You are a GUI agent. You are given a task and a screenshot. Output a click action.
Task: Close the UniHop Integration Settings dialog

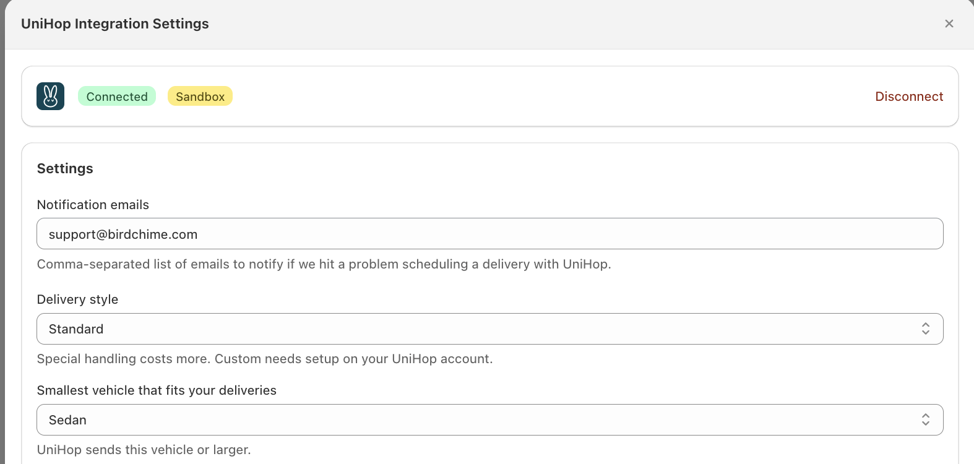pyautogui.click(x=949, y=24)
